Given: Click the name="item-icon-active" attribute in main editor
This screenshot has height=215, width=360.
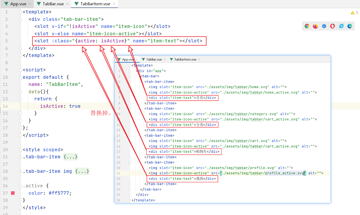Looking at the screenshot, I should tap(105, 34).
